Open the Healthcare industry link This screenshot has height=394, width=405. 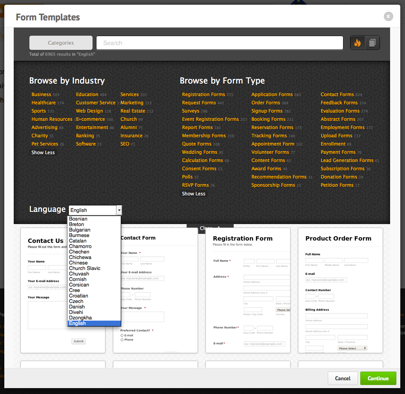pyautogui.click(x=44, y=103)
